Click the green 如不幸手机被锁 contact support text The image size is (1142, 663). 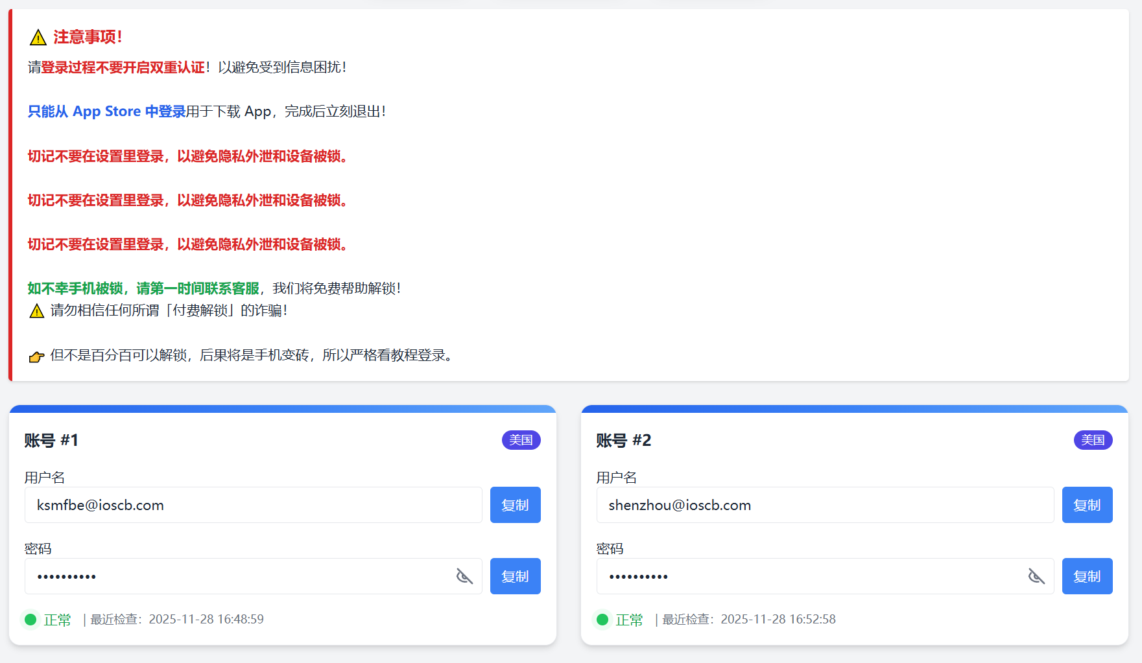point(143,288)
